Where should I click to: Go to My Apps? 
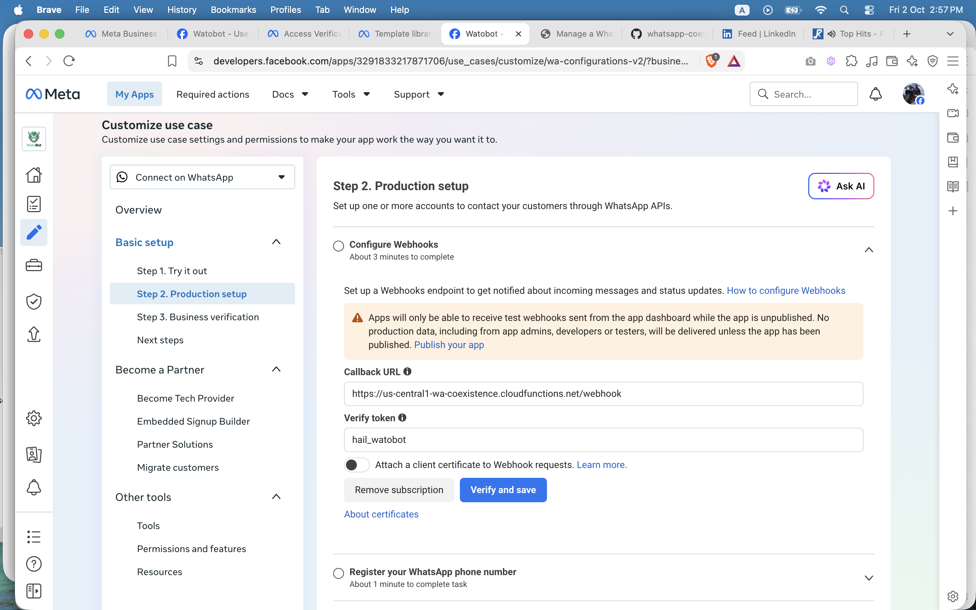(x=134, y=94)
